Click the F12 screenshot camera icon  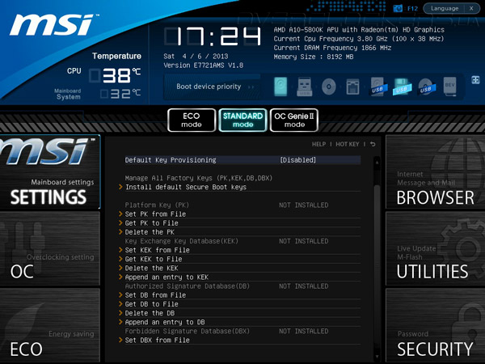398,8
